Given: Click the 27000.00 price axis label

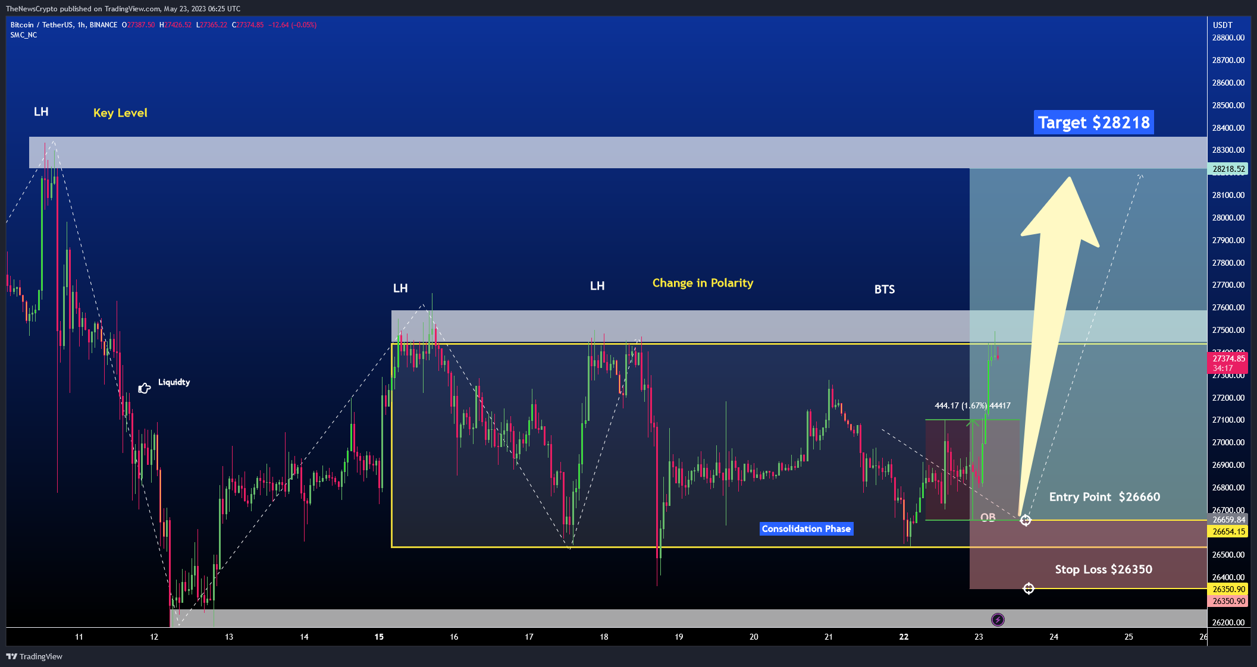Looking at the screenshot, I should [x=1228, y=442].
